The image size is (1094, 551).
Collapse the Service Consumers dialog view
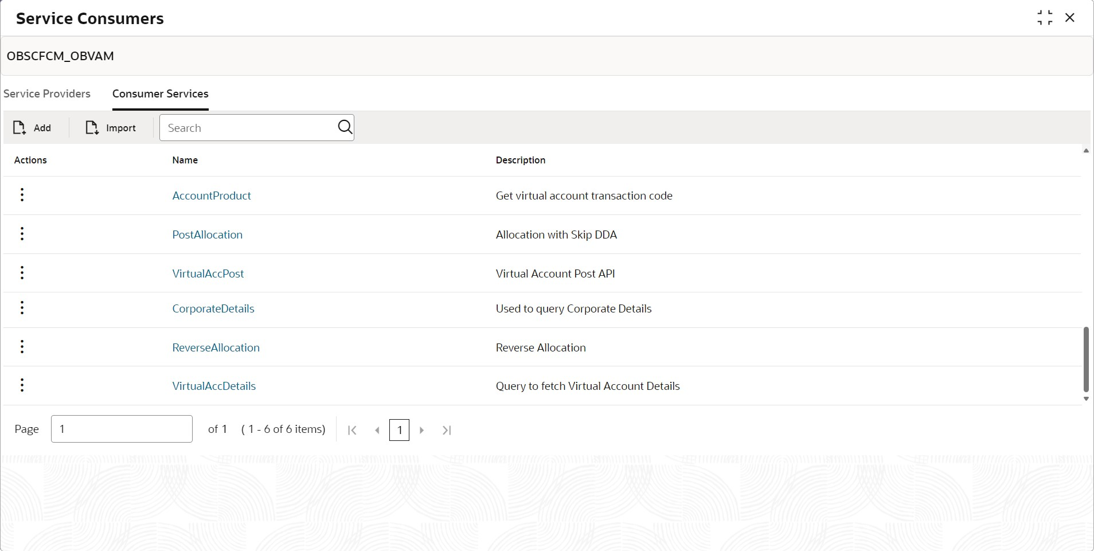pos(1045,18)
